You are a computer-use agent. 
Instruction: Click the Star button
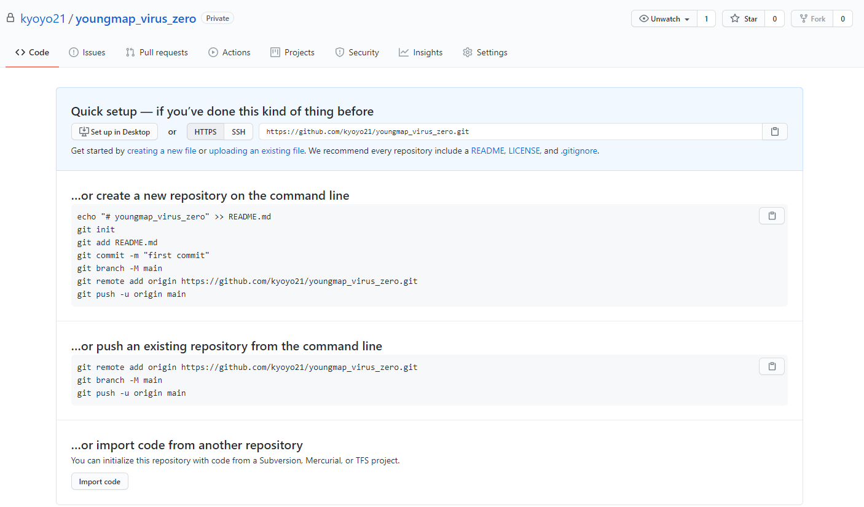pyautogui.click(x=744, y=19)
